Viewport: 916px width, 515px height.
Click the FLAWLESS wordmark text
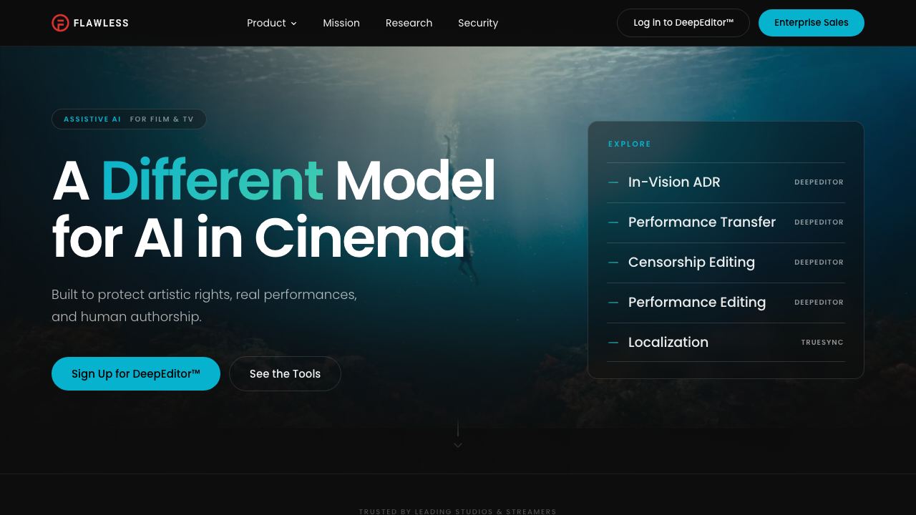101,23
